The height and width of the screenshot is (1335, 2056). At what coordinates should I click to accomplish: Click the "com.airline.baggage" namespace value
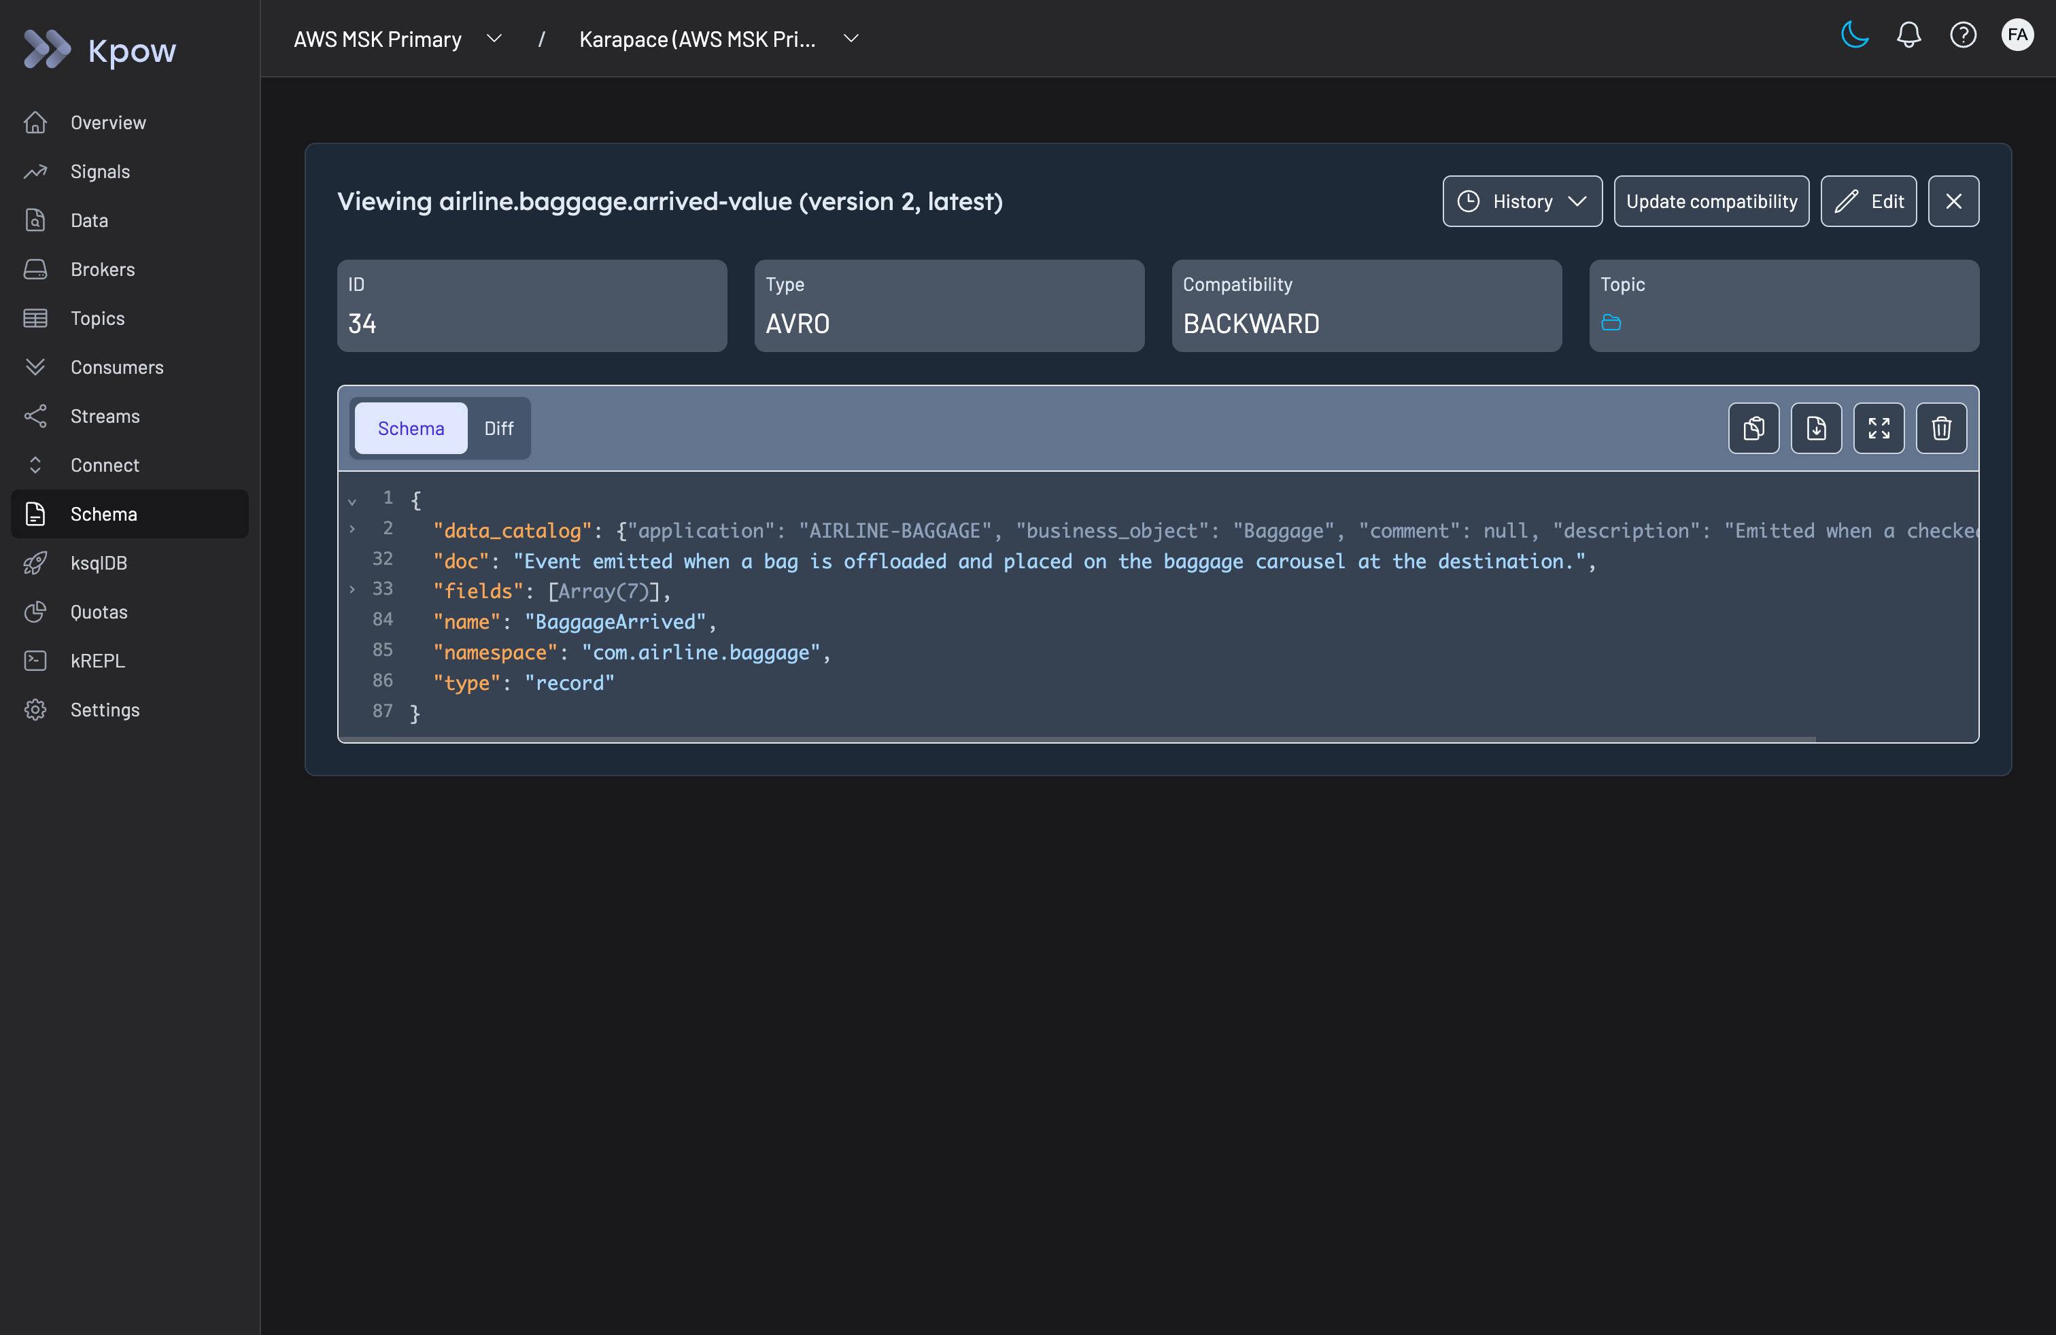pyautogui.click(x=700, y=652)
